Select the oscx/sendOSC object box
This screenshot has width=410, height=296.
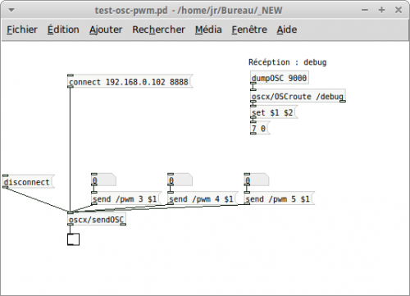coord(97,219)
